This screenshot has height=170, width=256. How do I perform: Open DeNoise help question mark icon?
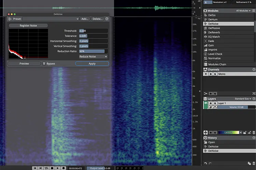[x=107, y=19]
